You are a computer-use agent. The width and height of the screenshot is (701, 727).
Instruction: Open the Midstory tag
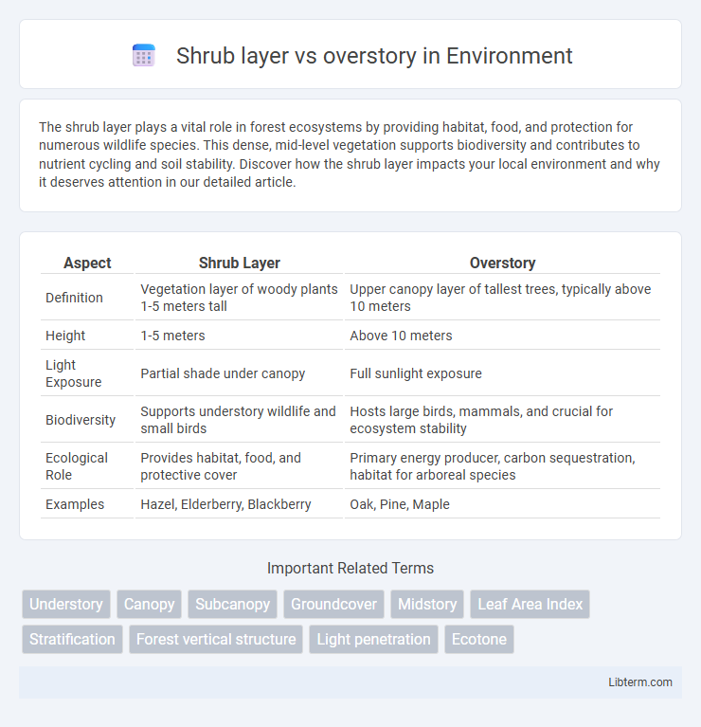click(427, 604)
